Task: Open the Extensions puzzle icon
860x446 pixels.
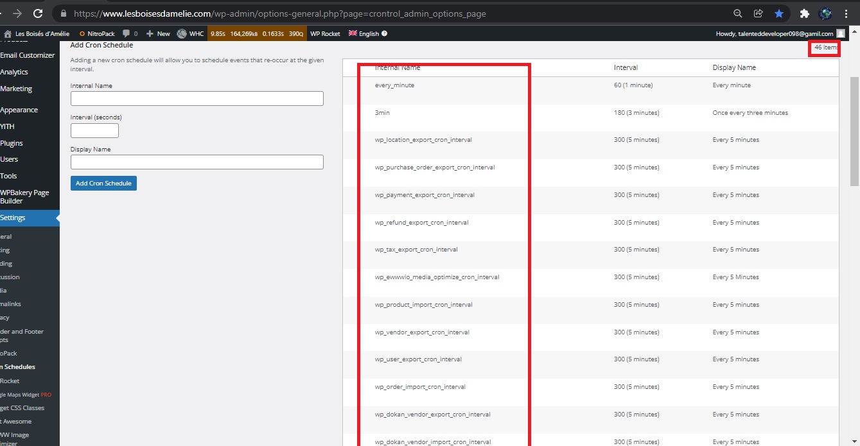Action: [x=804, y=13]
